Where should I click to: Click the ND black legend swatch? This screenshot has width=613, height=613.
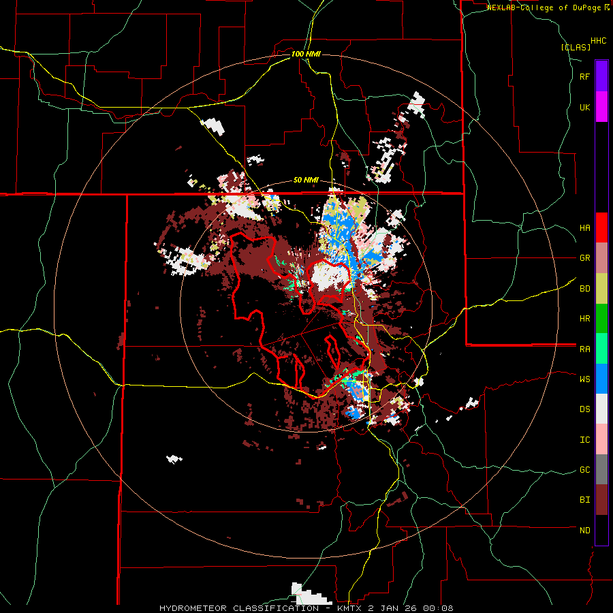[601, 530]
